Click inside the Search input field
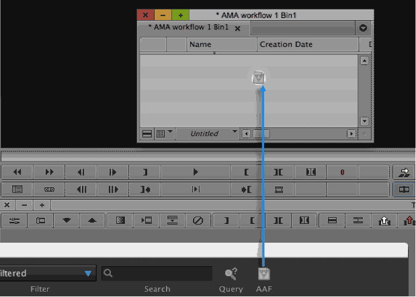 click(157, 273)
